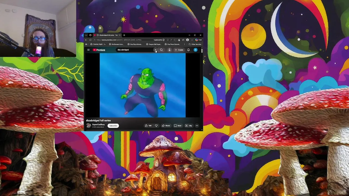Go back in the browser
The image size is (349, 196).
tap(86, 40)
